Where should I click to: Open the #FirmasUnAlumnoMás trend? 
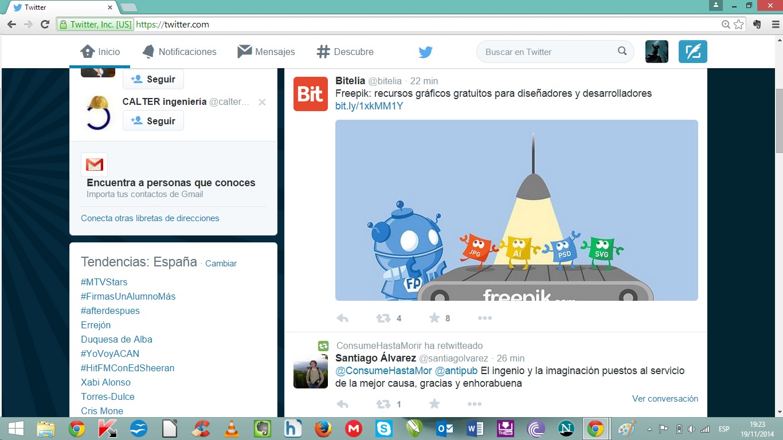(128, 296)
